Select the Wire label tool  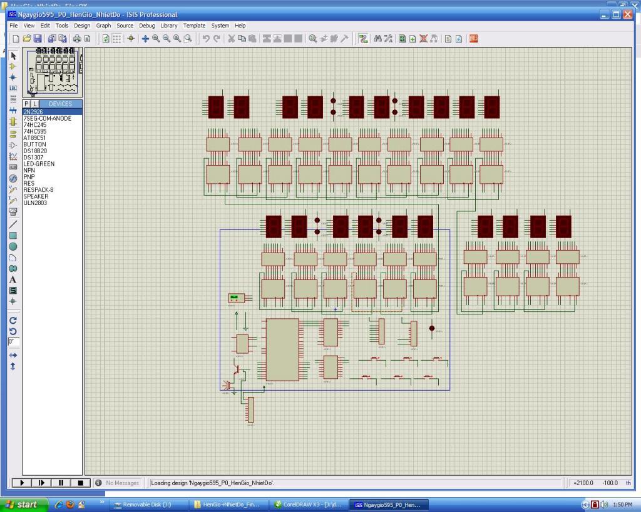point(13,88)
